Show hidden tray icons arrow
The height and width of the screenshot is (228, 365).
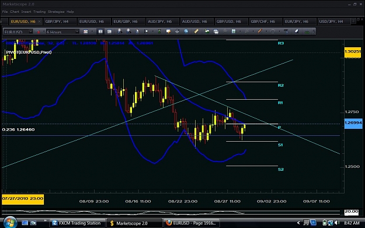pos(298,223)
